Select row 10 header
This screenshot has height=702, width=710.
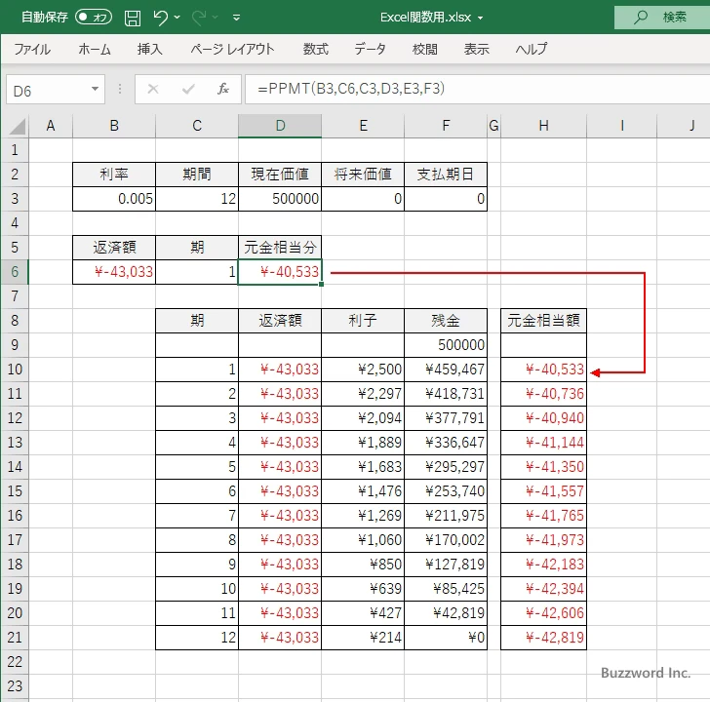pos(15,370)
